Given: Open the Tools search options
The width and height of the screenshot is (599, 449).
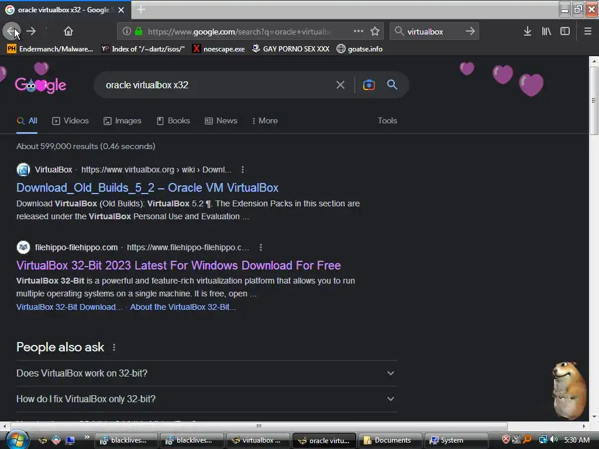Looking at the screenshot, I should coord(387,120).
